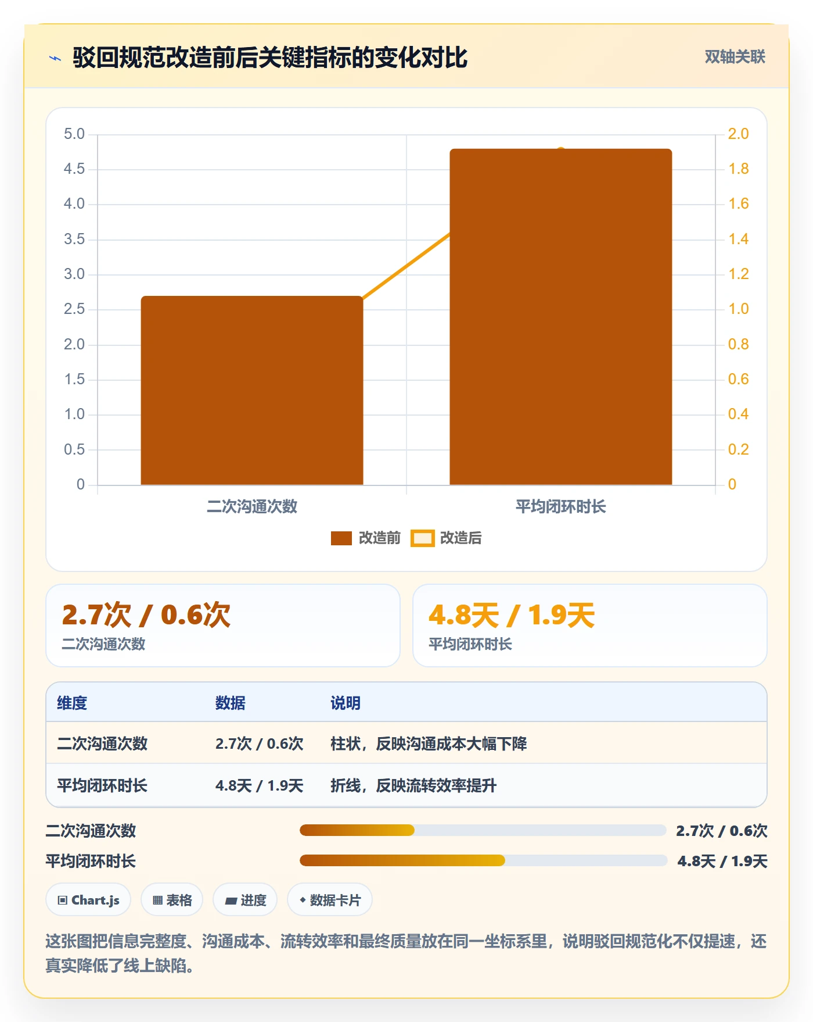Open the 2.7次 / 0.6次 data card

pyautogui.click(x=223, y=626)
